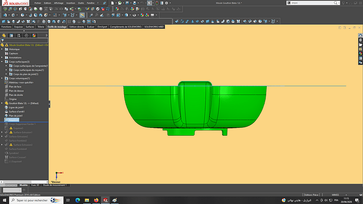
Task: Click the pin icon beside the menu bar
Action: [x=104, y=3]
